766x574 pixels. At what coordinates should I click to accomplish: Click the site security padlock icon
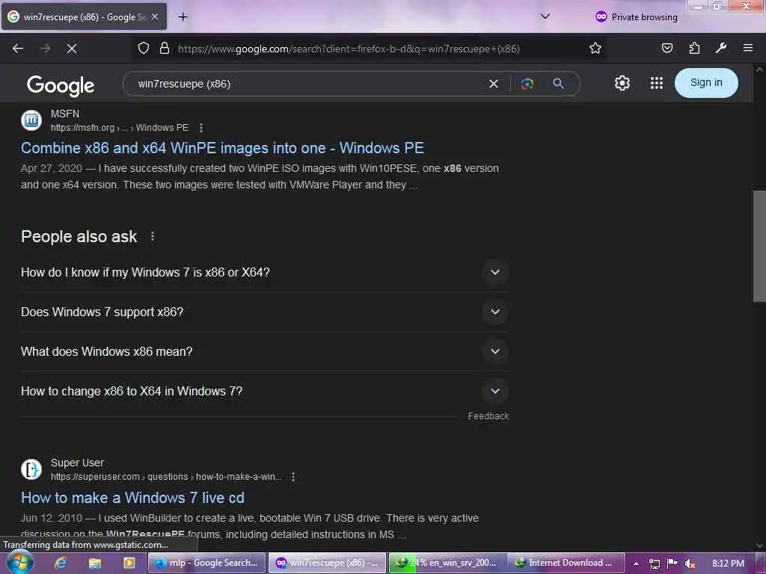165,49
